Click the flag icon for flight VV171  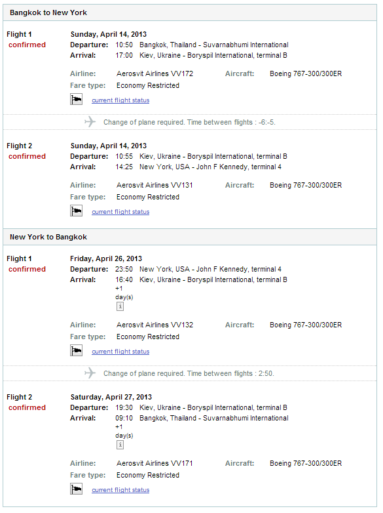coord(76,489)
